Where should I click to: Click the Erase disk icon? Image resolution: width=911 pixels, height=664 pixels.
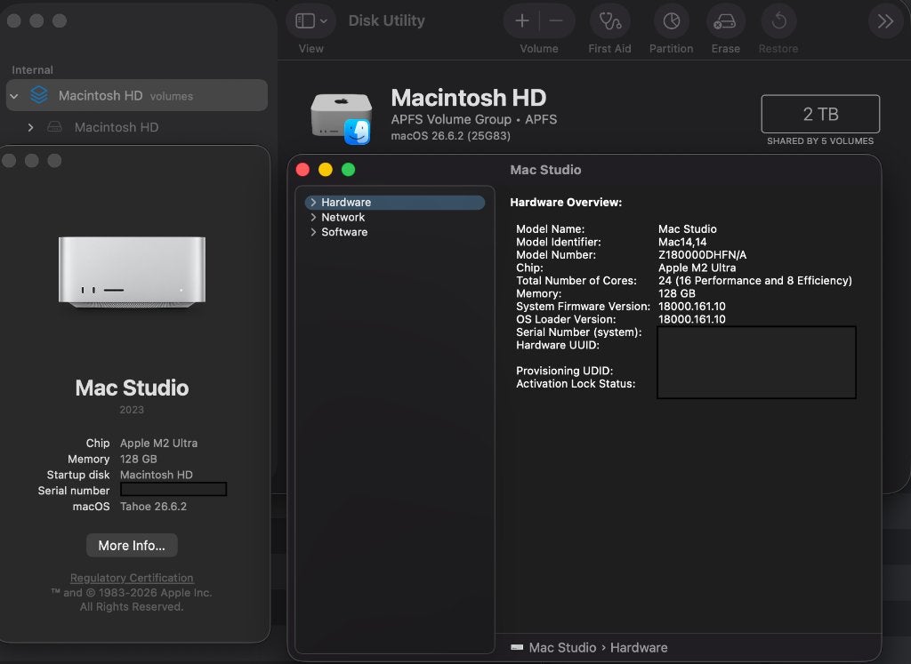(725, 21)
